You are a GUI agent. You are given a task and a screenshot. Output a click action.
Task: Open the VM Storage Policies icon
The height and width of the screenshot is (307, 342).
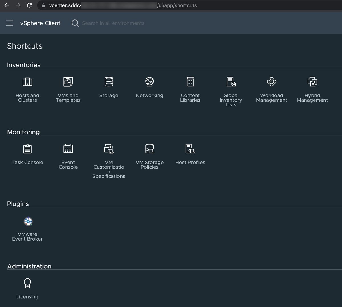[150, 149]
